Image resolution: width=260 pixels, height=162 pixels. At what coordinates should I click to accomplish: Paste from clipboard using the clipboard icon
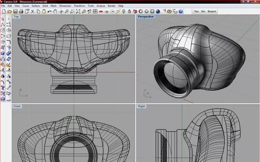coord(44,11)
